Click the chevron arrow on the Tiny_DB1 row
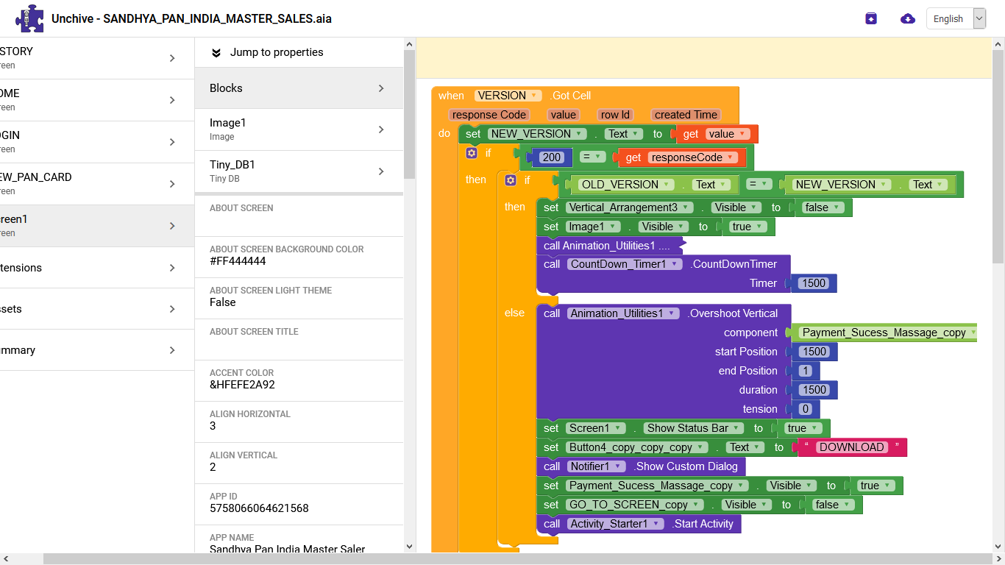The image size is (1005, 565). pos(381,171)
